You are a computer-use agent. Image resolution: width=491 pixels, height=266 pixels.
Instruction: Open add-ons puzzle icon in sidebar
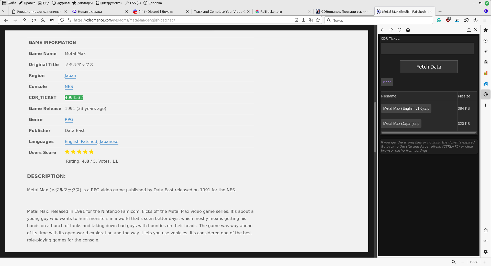pyautogui.click(x=486, y=230)
